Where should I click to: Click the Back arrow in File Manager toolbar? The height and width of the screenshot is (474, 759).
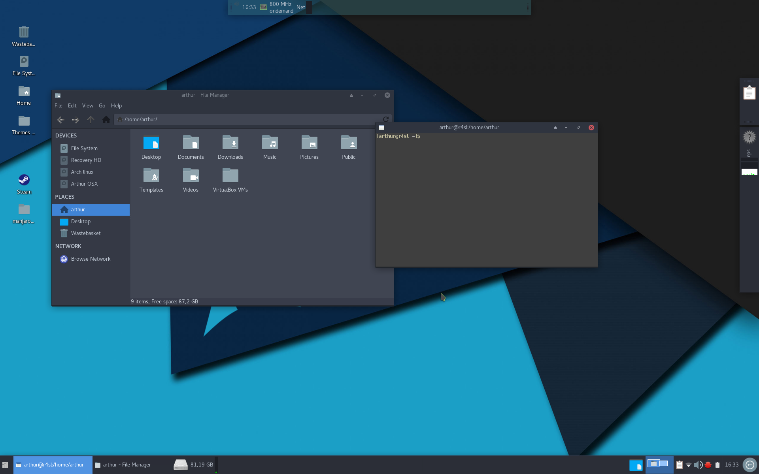tap(61, 119)
